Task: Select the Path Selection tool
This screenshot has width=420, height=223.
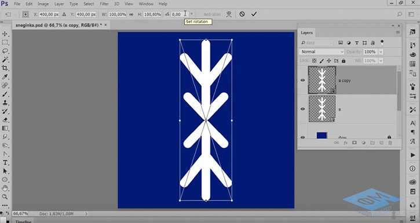Action: coord(5,171)
